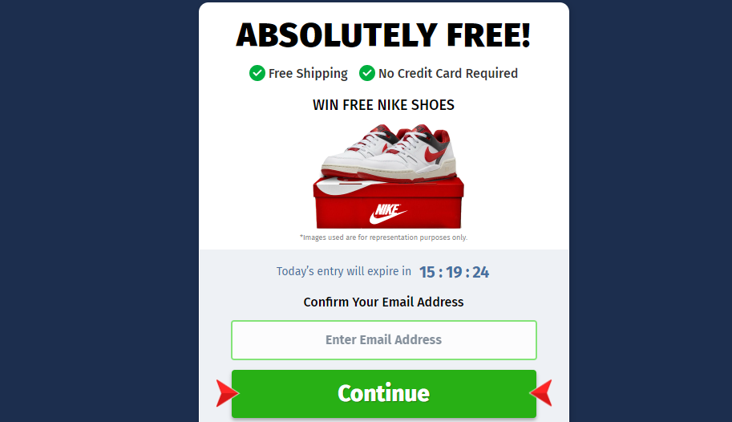Image resolution: width=732 pixels, height=422 pixels.
Task: Click the No Credit Card Required text
Action: [448, 73]
